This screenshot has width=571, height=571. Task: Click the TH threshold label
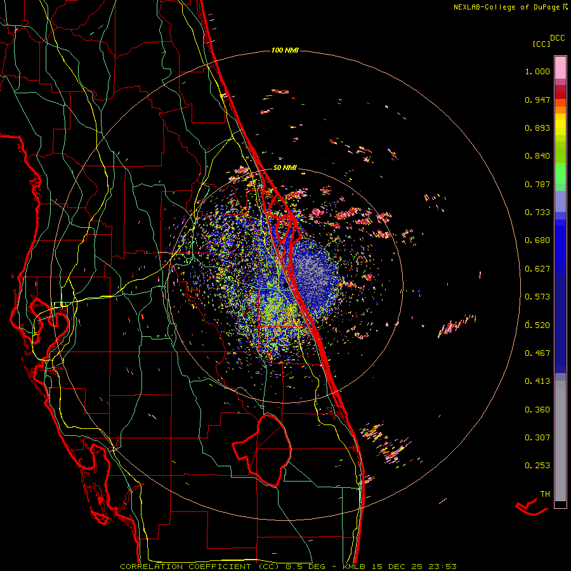545,494
